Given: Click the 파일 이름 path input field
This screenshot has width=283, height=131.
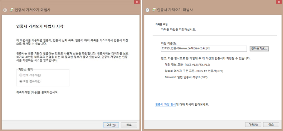Looking at the screenshot, I should (x=204, y=49).
